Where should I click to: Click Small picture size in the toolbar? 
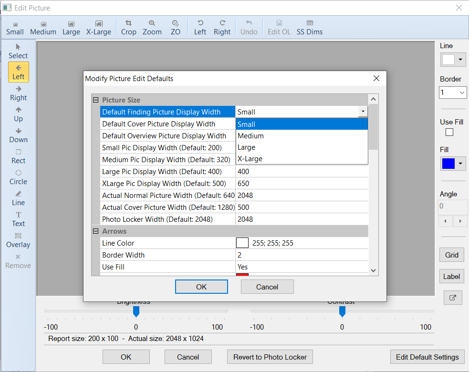[15, 27]
